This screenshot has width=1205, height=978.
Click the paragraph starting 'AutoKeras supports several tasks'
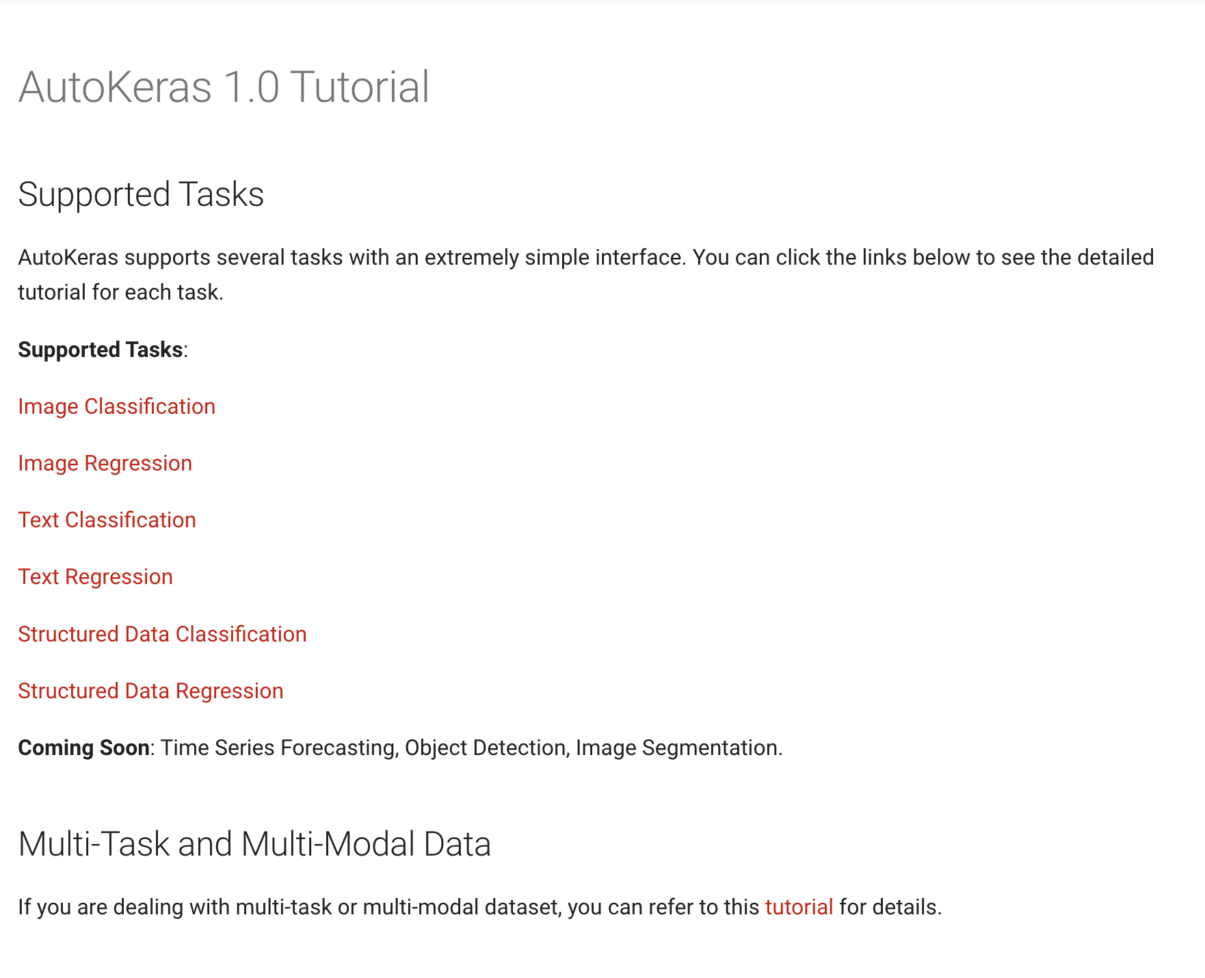pos(586,275)
